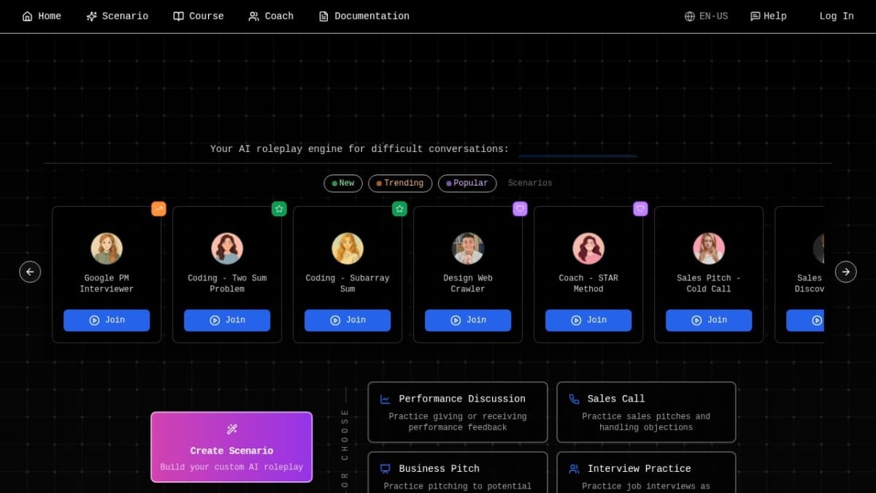The image size is (876, 493).
Task: Toggle the New scenarios filter
Action: tap(342, 183)
